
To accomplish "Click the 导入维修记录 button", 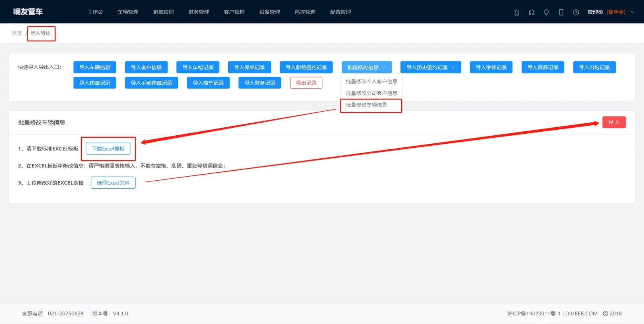I will pos(491,67).
